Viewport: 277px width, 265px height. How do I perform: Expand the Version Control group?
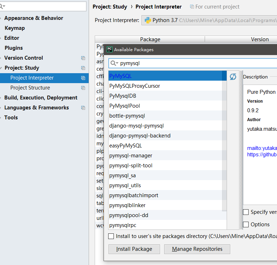(1, 58)
